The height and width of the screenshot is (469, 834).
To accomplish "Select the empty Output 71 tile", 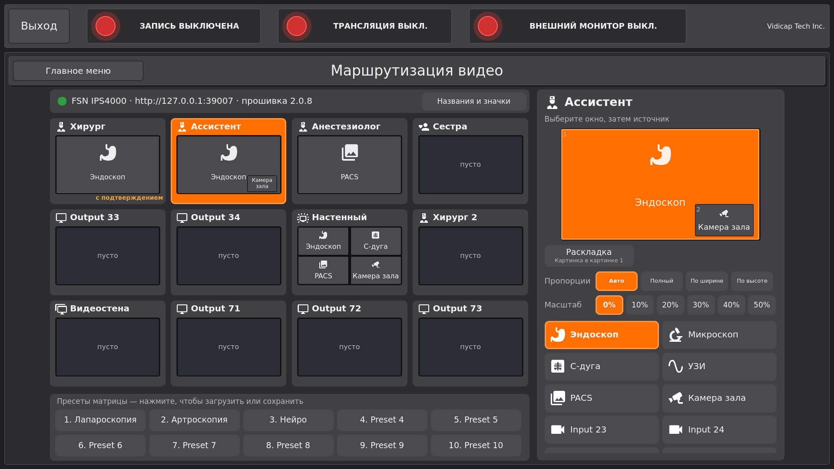I will 228,347.
